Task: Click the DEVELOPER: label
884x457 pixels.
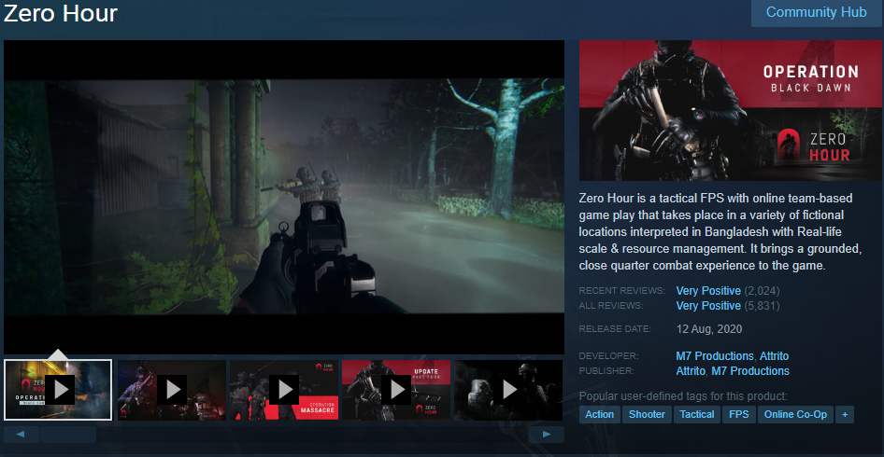Action: pos(609,356)
